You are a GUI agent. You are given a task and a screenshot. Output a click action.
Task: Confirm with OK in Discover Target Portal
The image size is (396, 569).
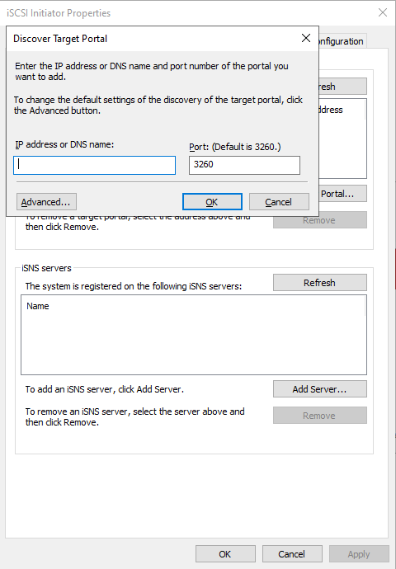point(212,202)
